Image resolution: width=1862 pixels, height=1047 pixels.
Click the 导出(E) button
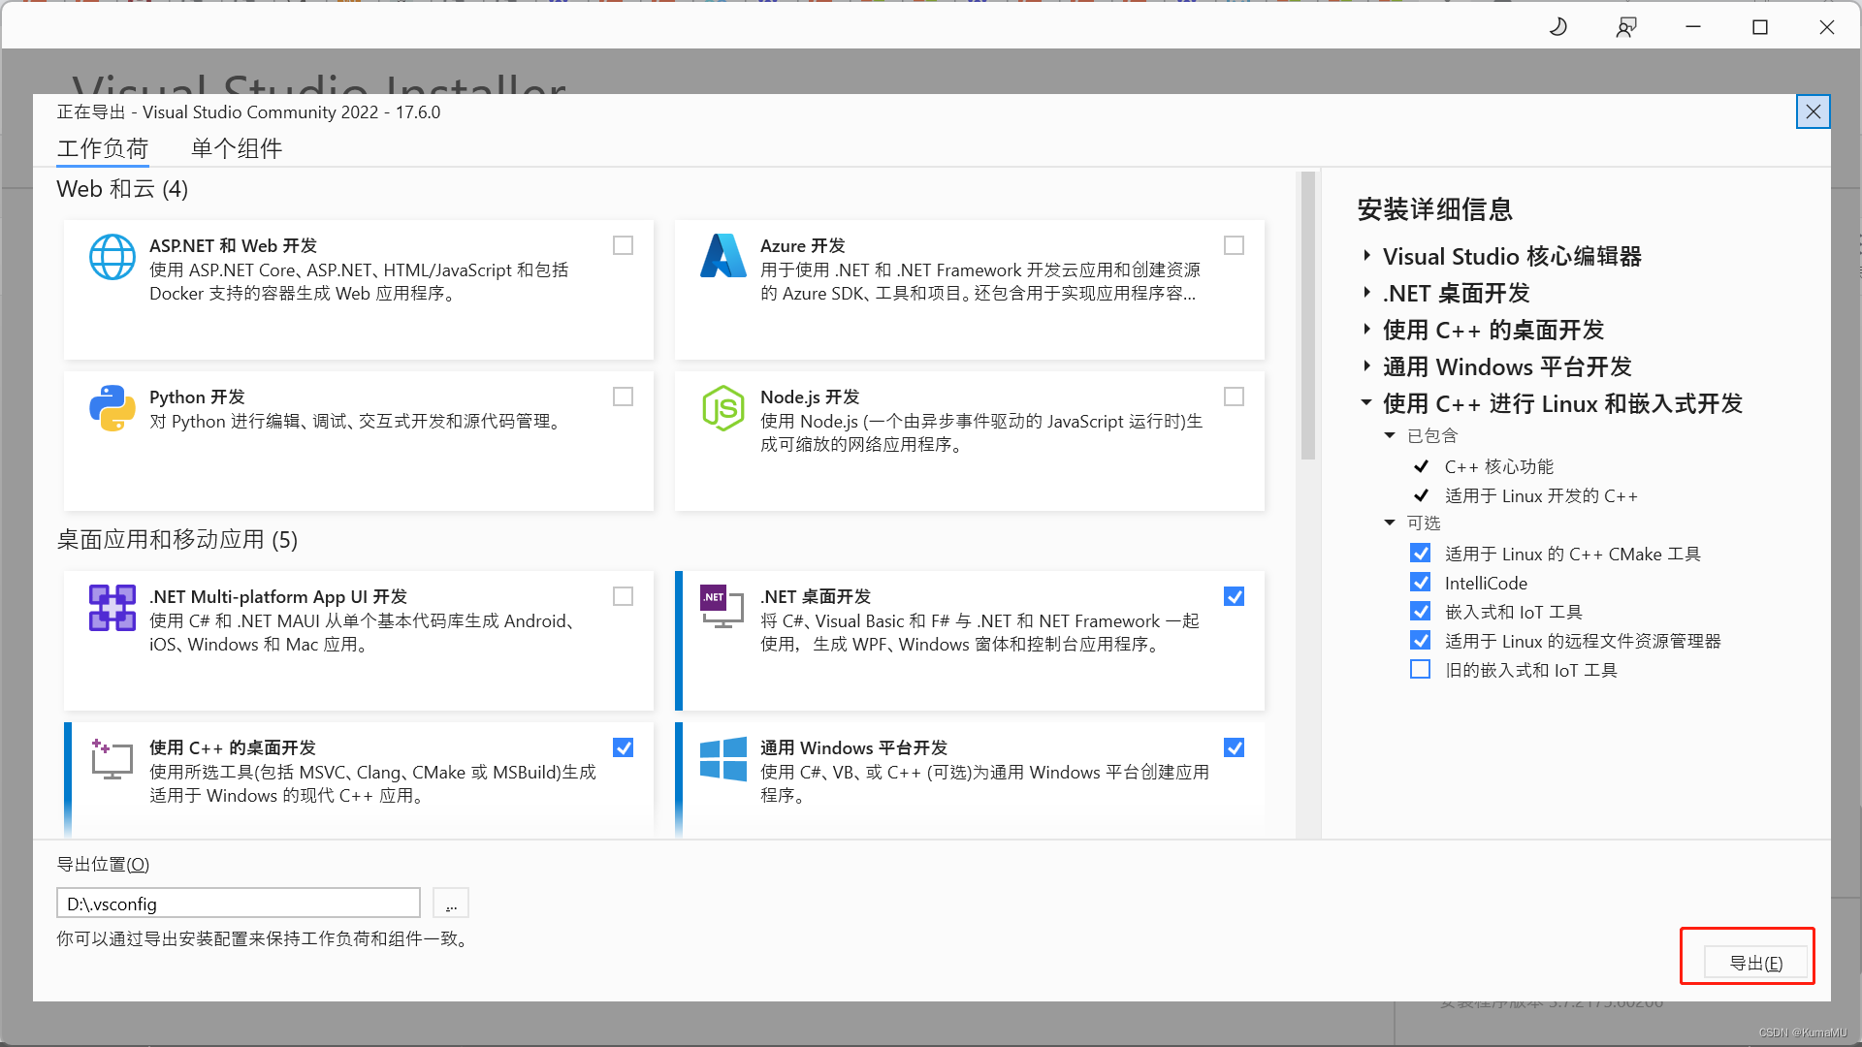pyautogui.click(x=1755, y=963)
